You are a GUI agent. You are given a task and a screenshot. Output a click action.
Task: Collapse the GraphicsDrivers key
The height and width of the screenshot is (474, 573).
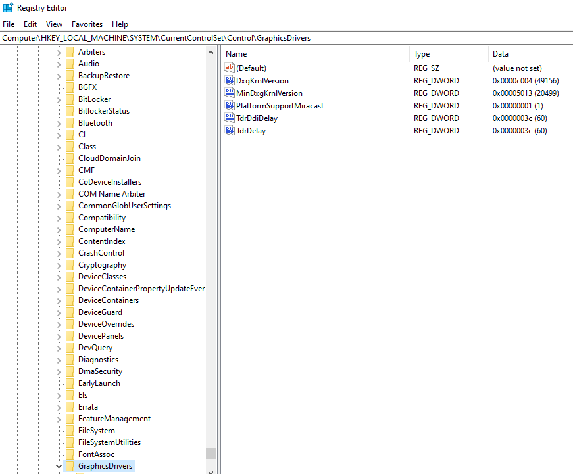59,466
